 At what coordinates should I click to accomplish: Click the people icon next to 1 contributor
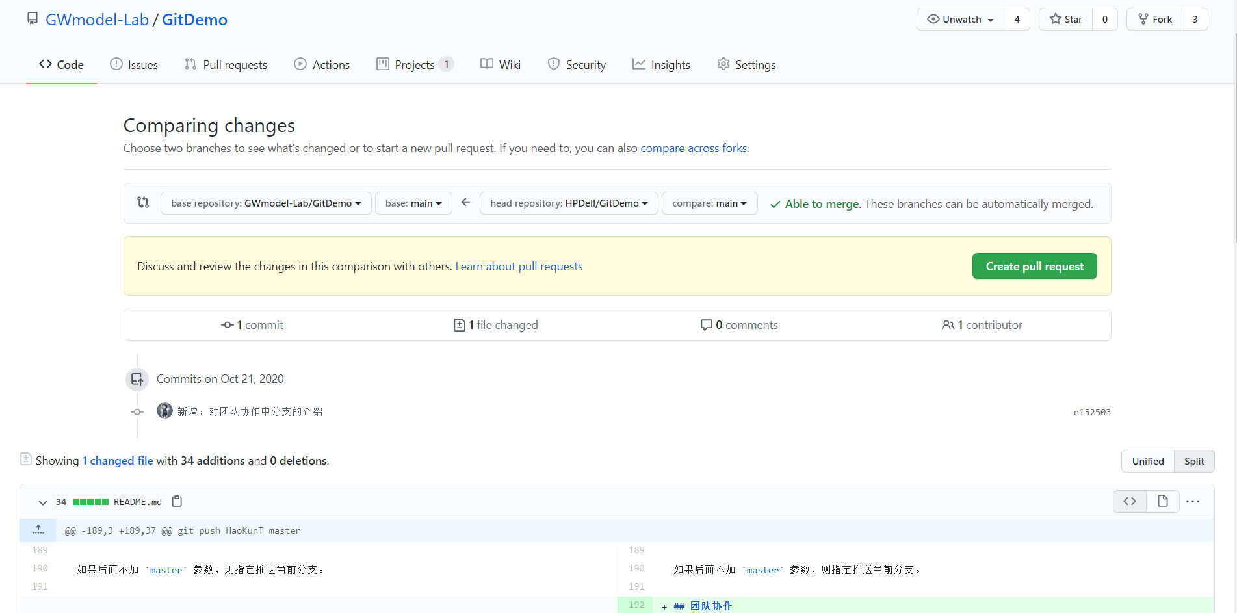(948, 325)
